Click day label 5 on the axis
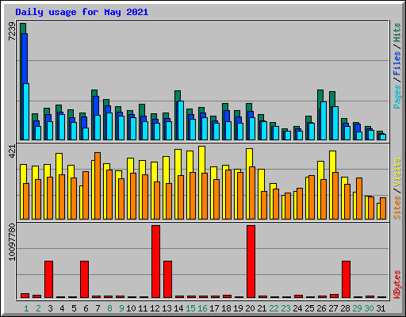 [x=74, y=308]
